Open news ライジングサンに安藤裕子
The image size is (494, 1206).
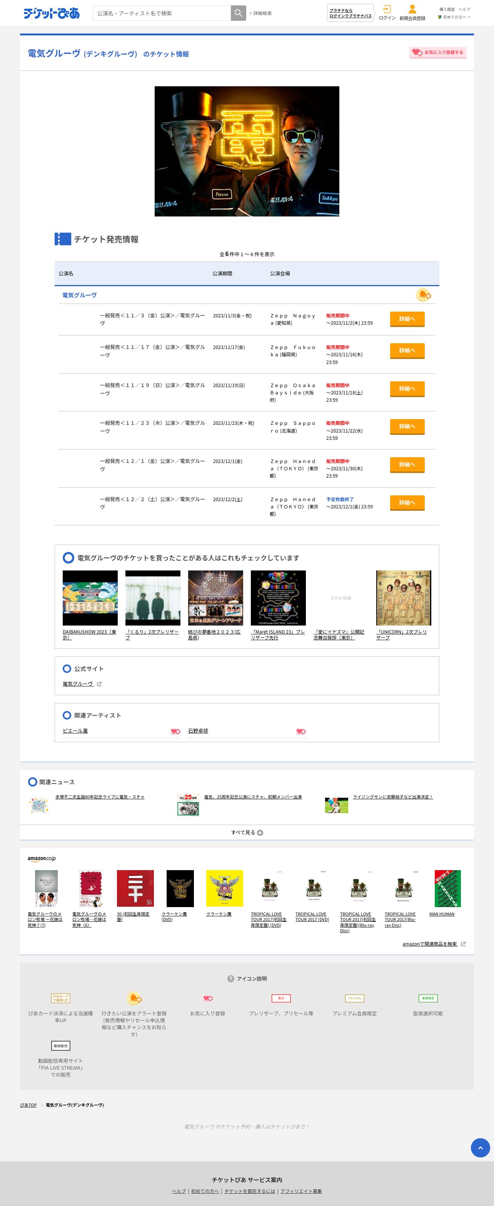click(x=393, y=797)
